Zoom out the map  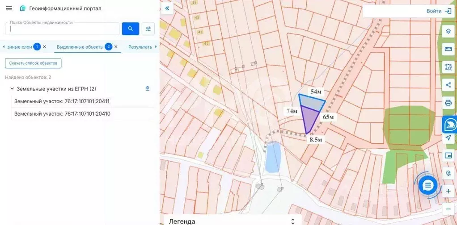coord(448,208)
